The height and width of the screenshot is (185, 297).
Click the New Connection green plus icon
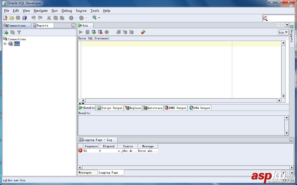click(x=6, y=32)
